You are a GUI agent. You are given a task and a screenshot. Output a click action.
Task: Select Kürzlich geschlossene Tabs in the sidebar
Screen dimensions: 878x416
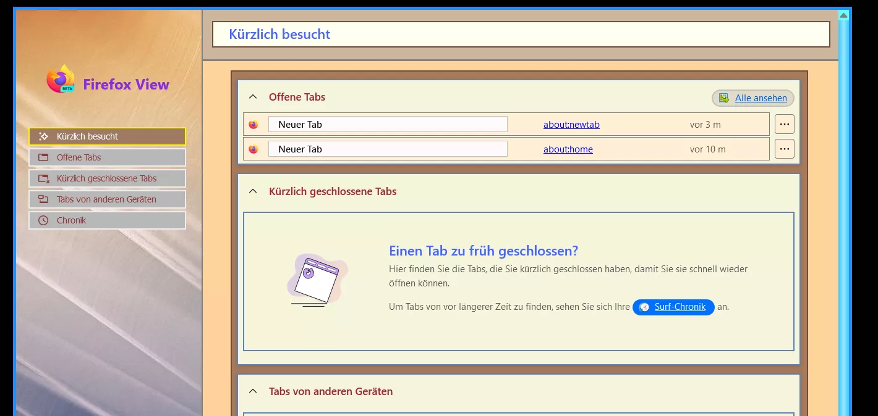(x=107, y=178)
